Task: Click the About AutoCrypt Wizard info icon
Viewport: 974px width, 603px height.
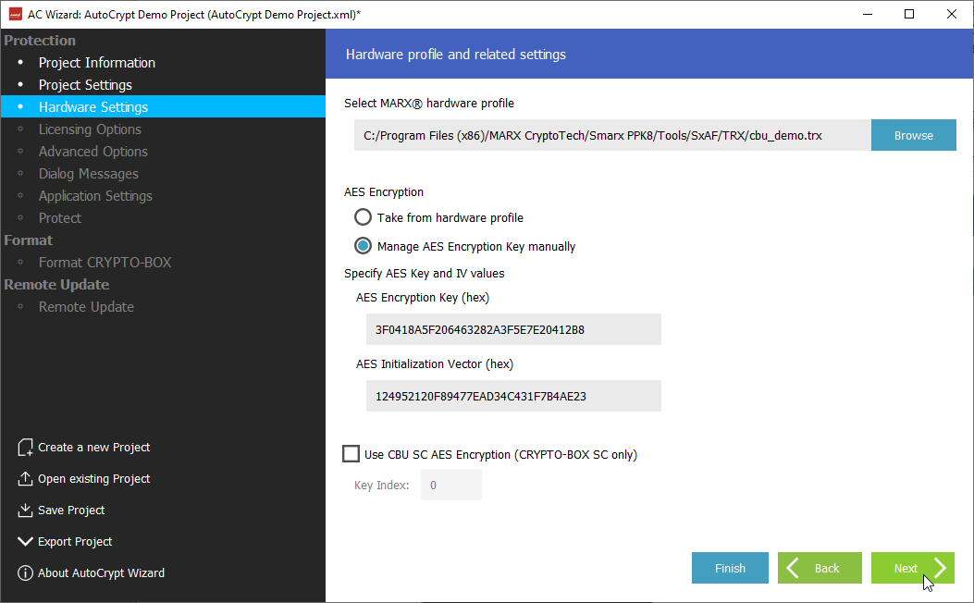Action: (x=26, y=573)
